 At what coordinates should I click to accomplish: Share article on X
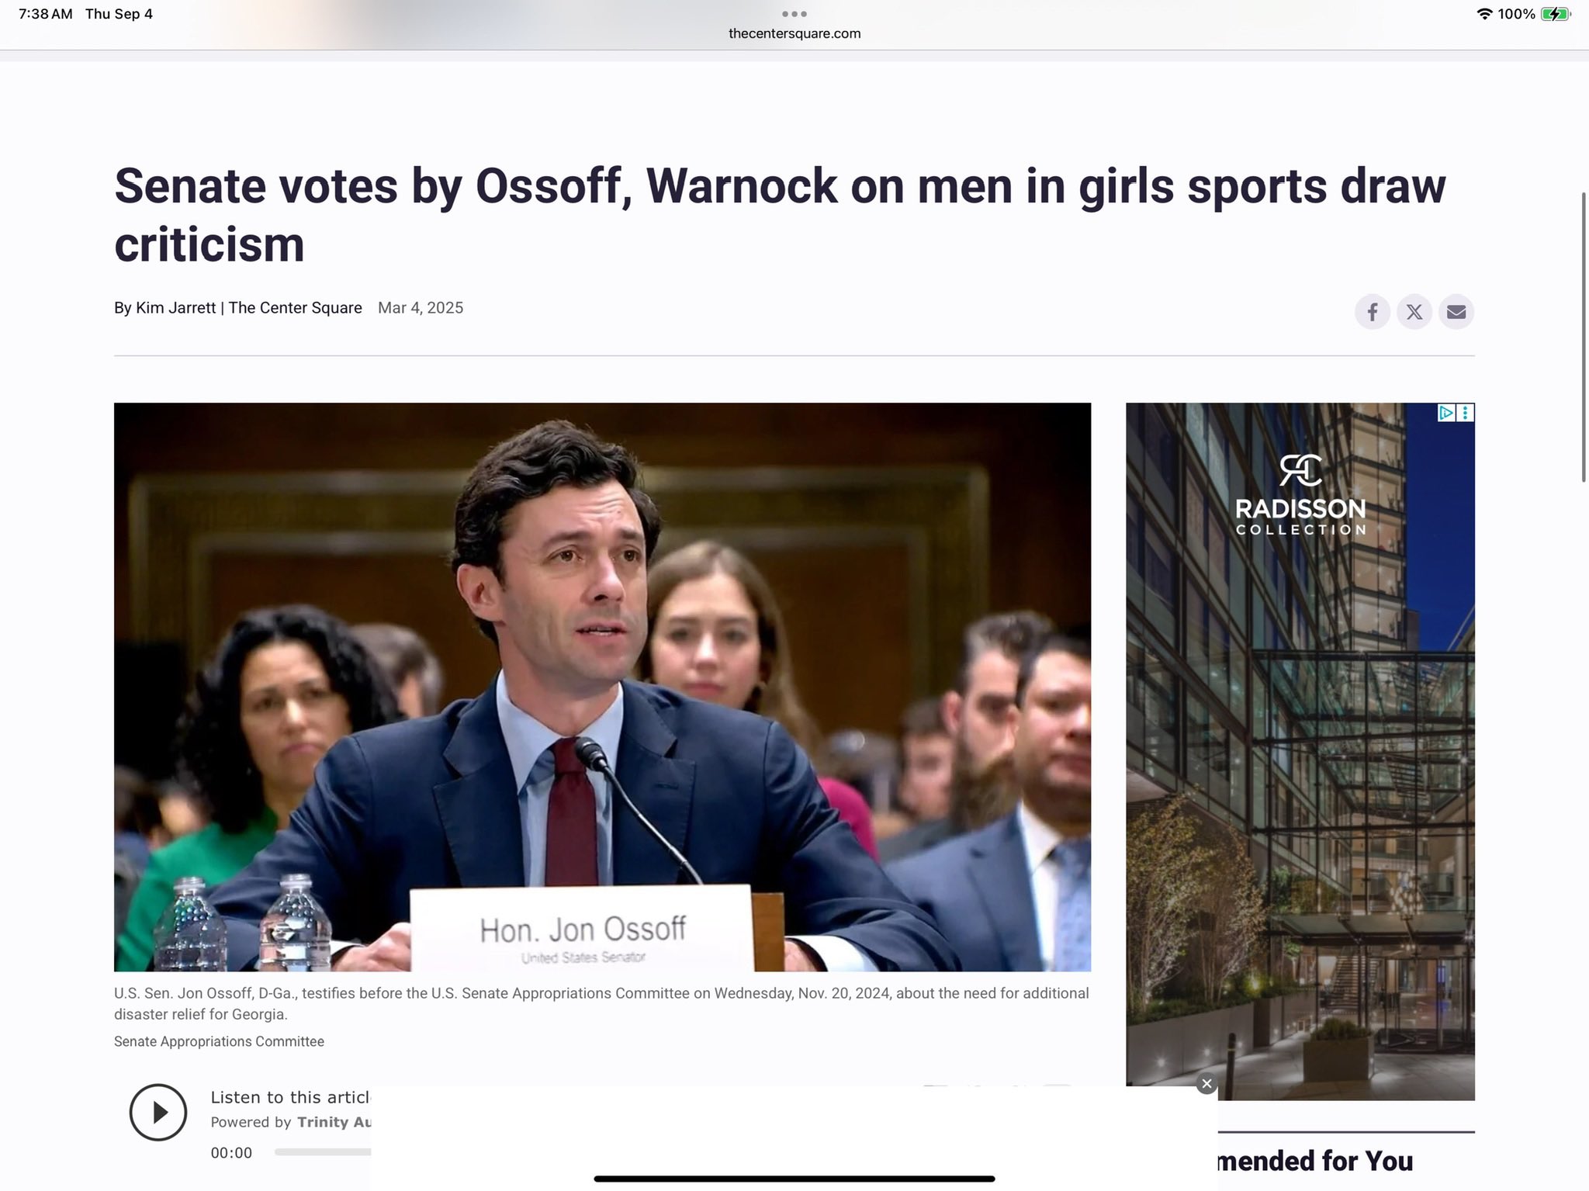coord(1414,312)
